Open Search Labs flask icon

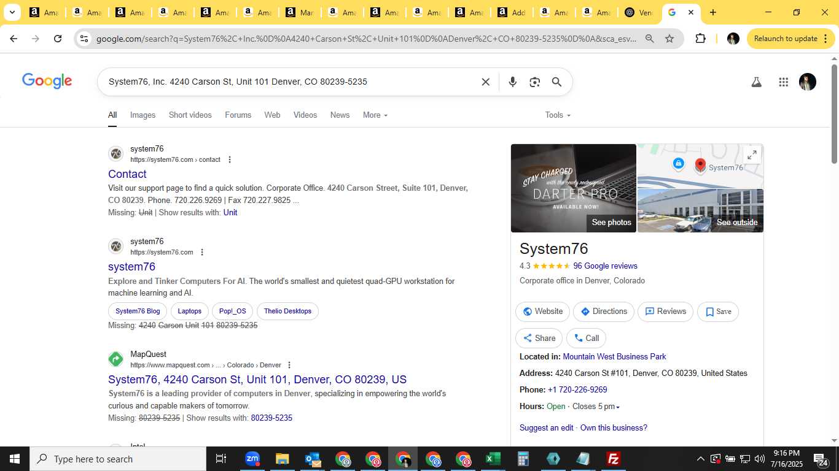coord(757,82)
